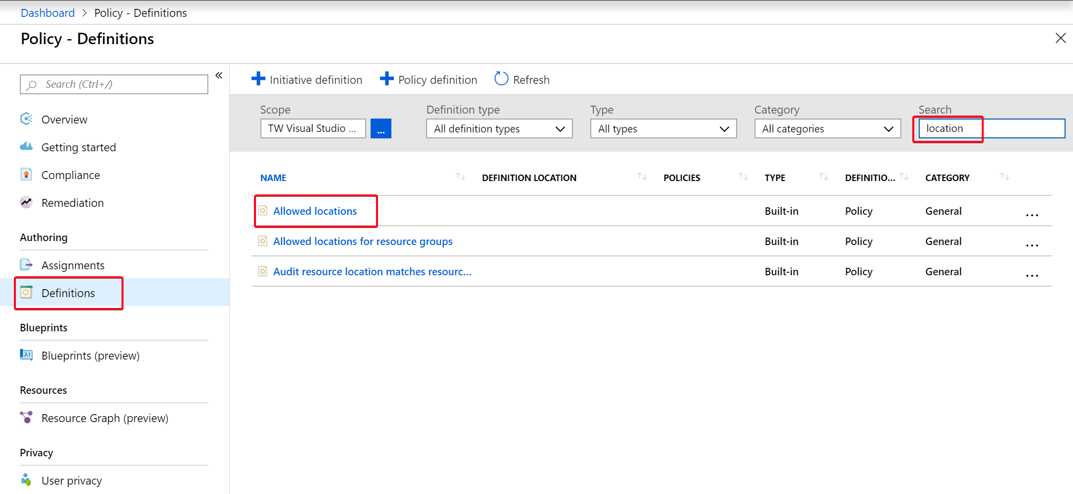Create a new Initiative definition

tap(307, 80)
